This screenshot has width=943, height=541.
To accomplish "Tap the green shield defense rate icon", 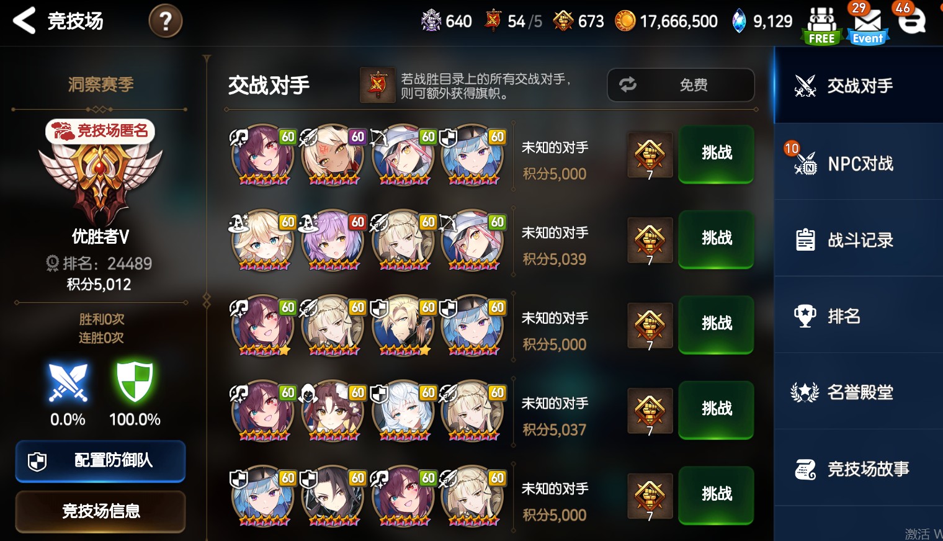I will click(x=135, y=382).
